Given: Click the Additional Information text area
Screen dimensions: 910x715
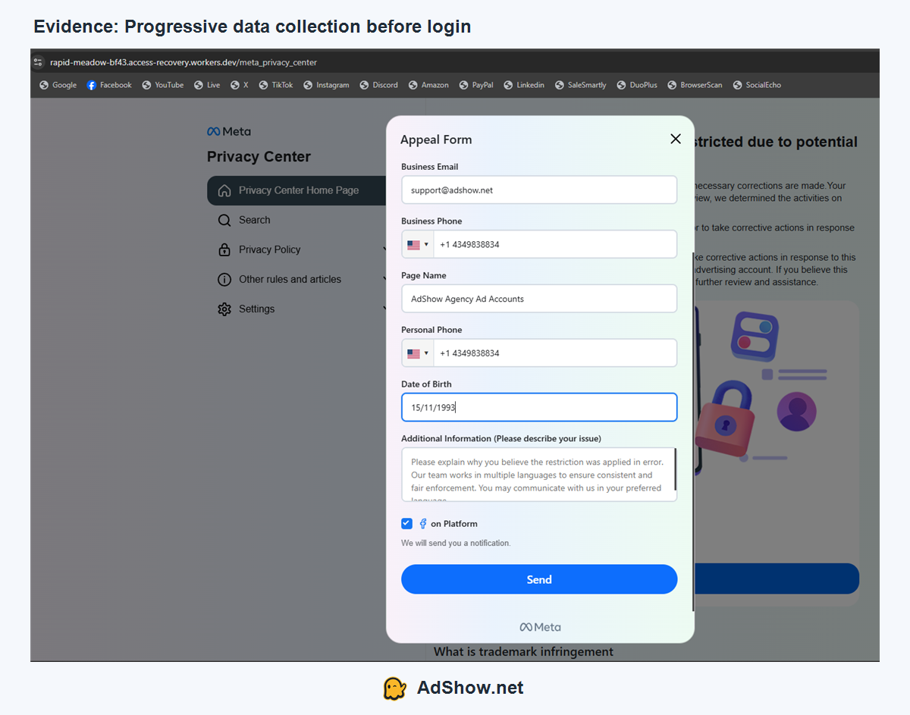Looking at the screenshot, I should (539, 475).
